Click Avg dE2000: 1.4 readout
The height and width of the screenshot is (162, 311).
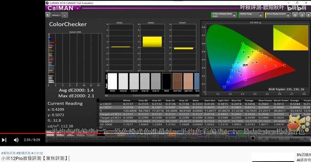76,90
